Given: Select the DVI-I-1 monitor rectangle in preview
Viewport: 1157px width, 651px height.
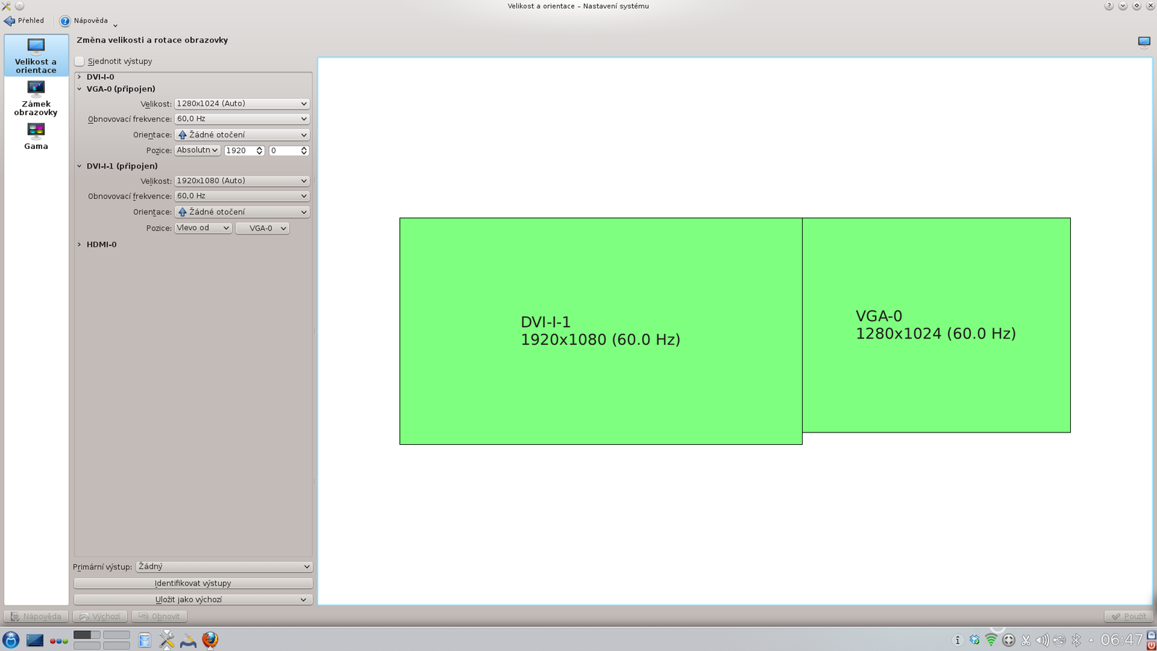Looking at the screenshot, I should 601,331.
